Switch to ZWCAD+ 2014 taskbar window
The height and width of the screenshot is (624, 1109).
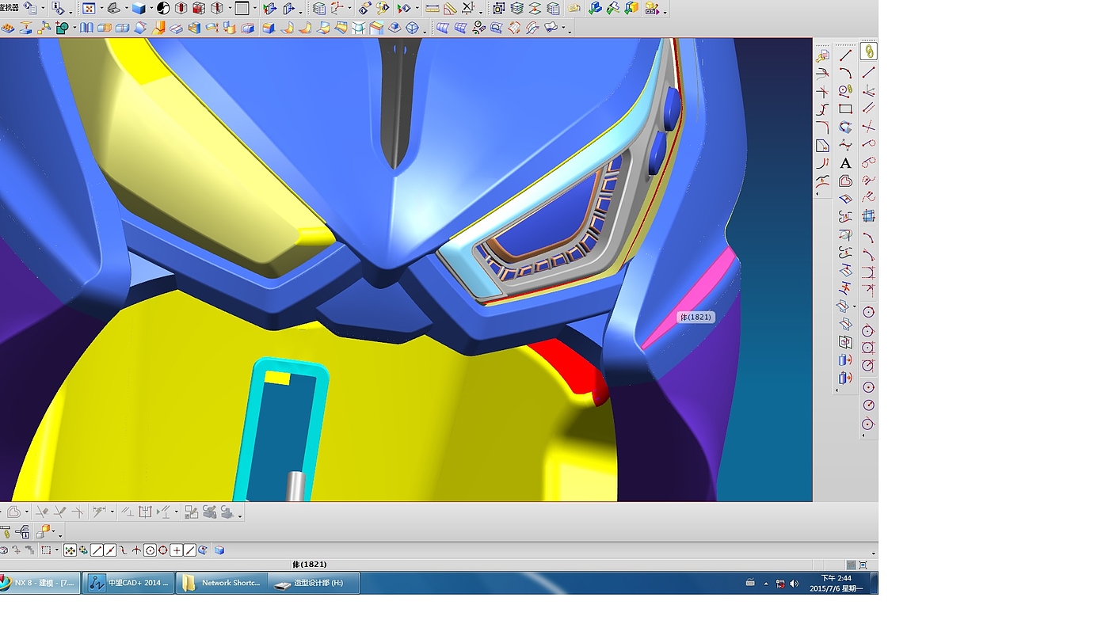[129, 583]
